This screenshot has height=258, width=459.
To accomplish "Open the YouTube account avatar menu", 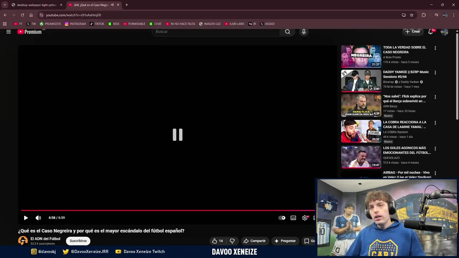I will click(444, 32).
